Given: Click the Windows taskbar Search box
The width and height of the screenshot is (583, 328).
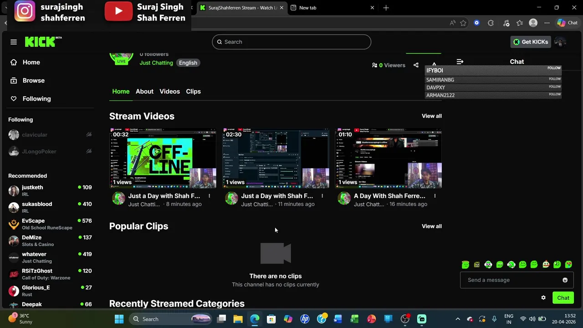Looking at the screenshot, I should 170,319.
